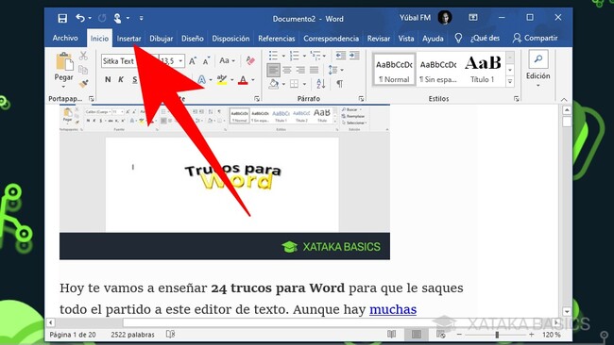Save the document with the floppy icon
Screen dimensions: 614x345
62,18
